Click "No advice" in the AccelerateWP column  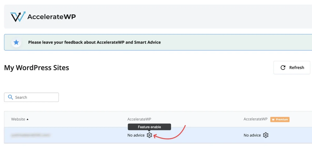coord(136,135)
